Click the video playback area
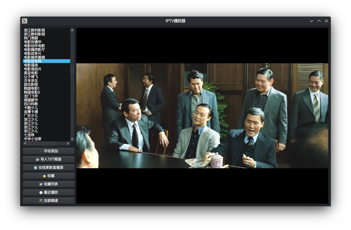351x230 pixels. coord(202,116)
